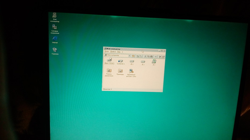
Task: Select the (F:) CD-ROM drive icon
Action: point(154,62)
